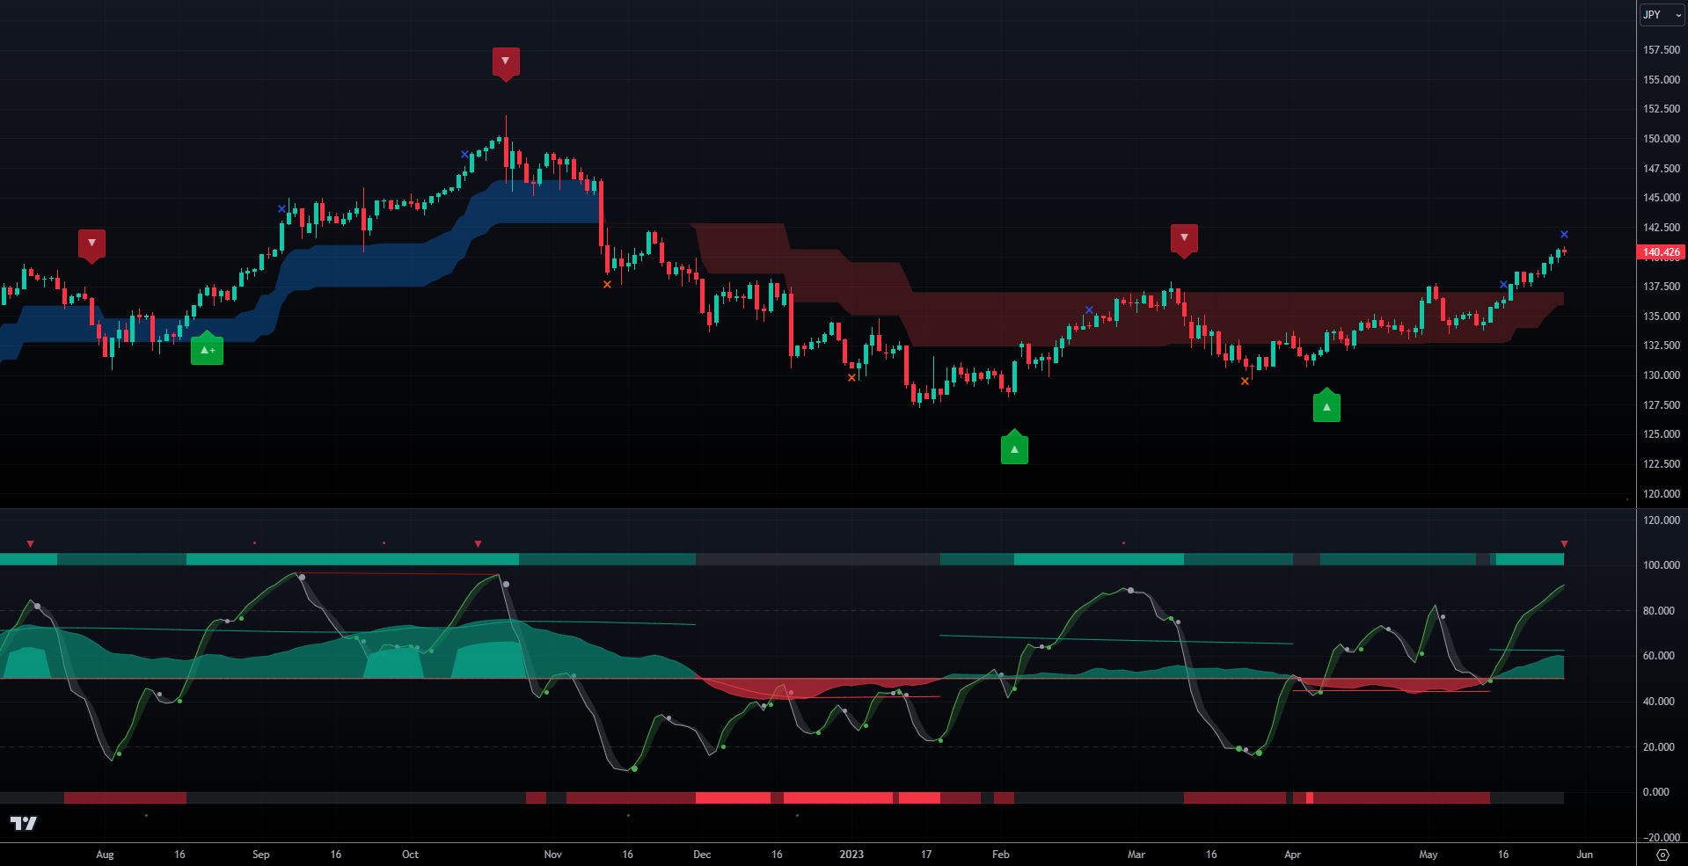Viewport: 1688px width, 866px height.
Task: Click the 150.000 price axis label
Action: coord(1661,139)
